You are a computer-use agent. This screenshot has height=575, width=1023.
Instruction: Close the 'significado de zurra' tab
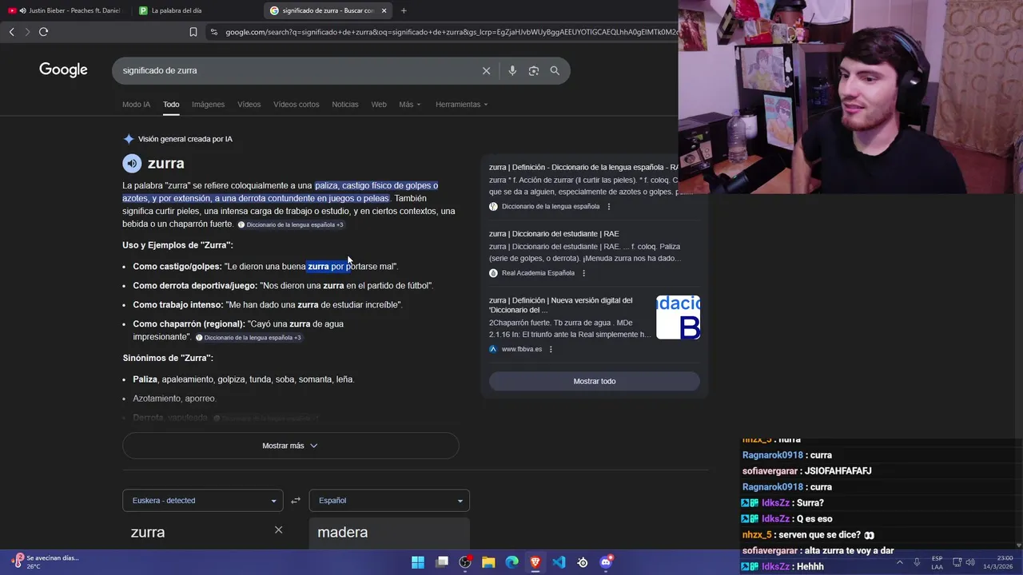click(x=384, y=10)
